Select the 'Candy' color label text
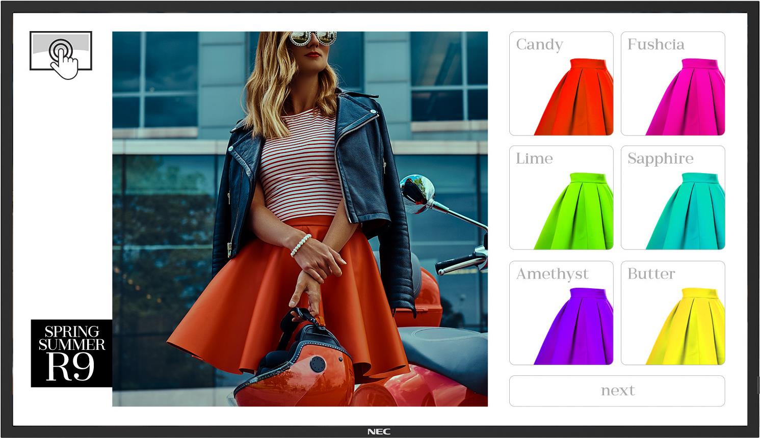760x438 pixels. [539, 45]
